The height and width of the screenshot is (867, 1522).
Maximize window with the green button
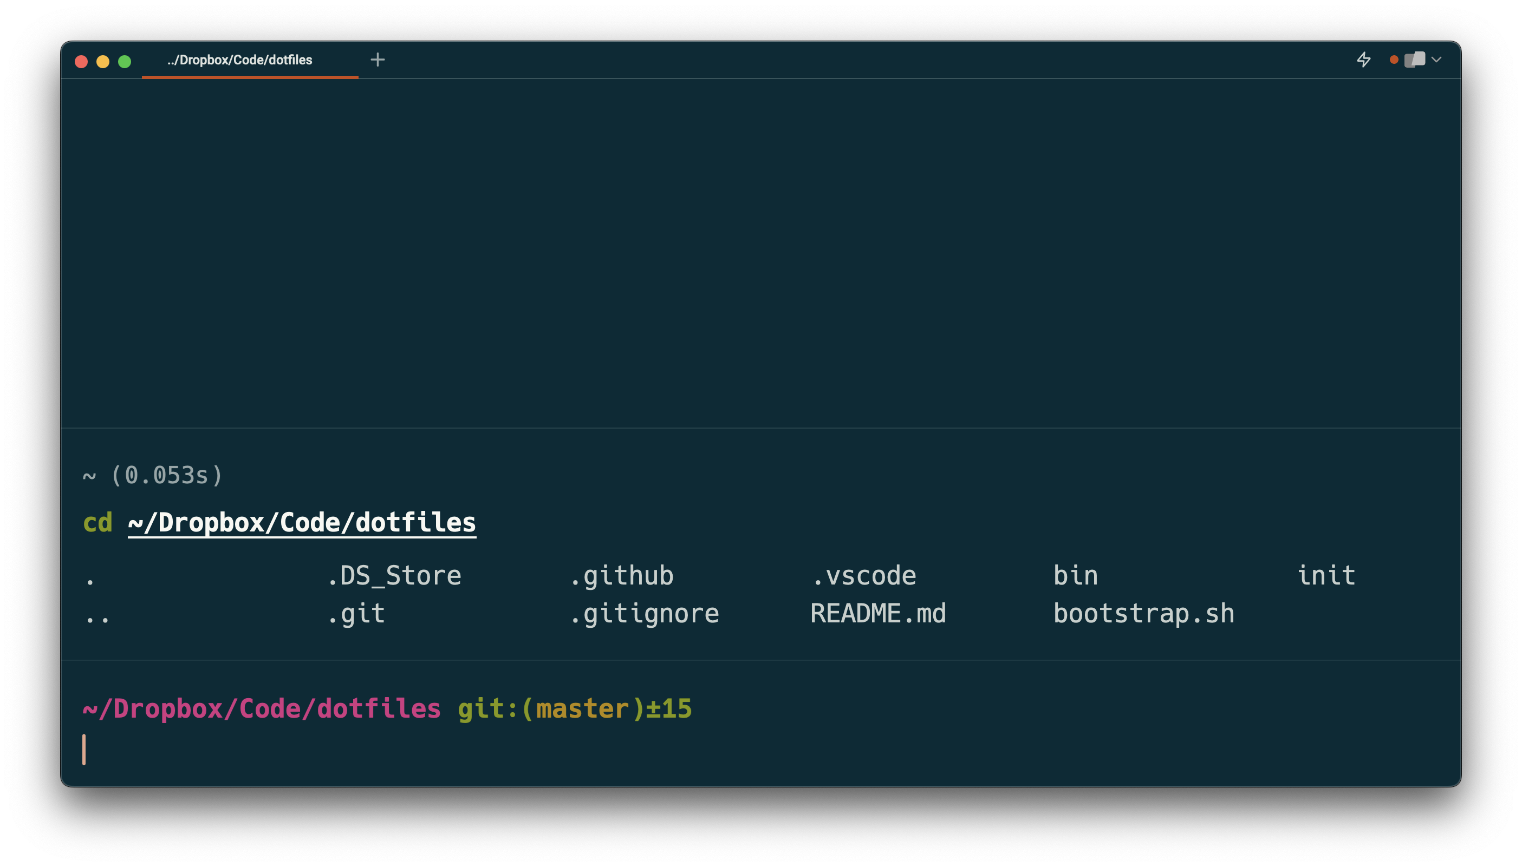coord(125,61)
